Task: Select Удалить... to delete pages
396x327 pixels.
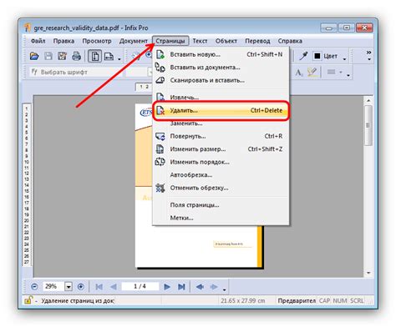Action: coord(221,110)
